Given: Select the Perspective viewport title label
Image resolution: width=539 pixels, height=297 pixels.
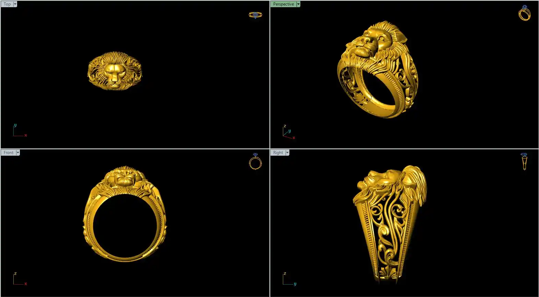Looking at the screenshot, I should (x=283, y=4).
